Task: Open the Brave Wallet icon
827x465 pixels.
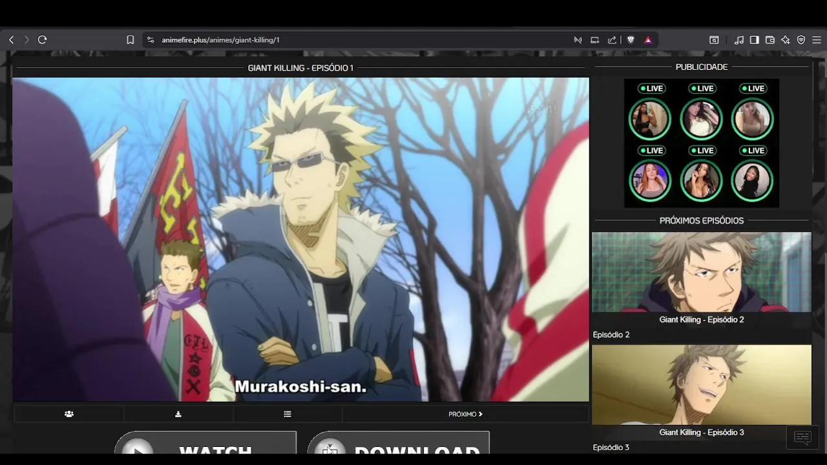Action: click(x=770, y=40)
